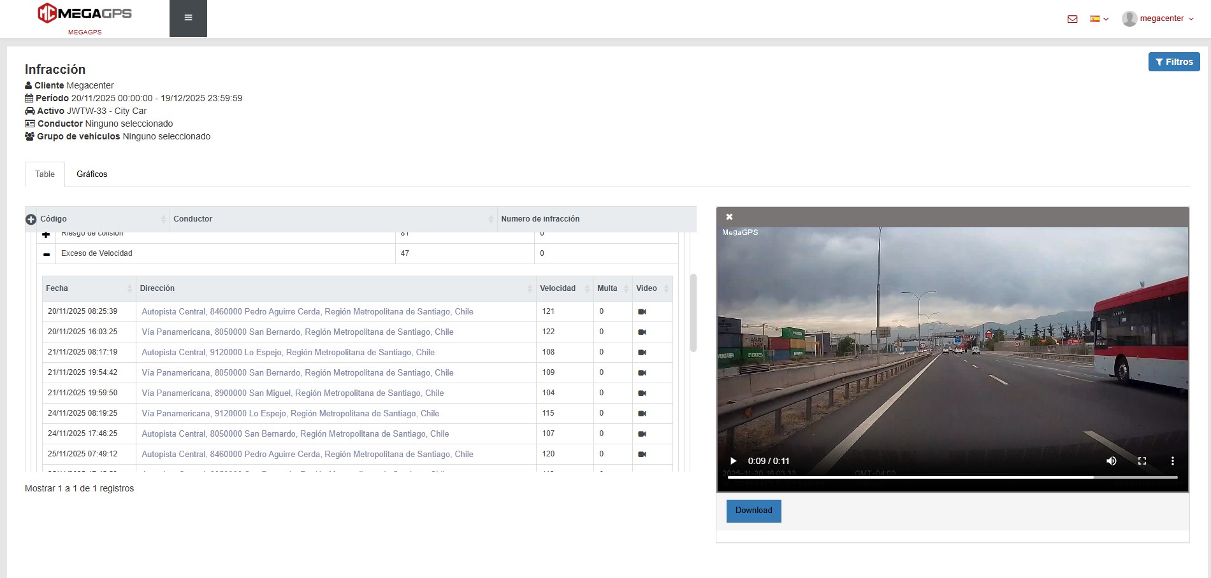Download the infraction video
This screenshot has width=1211, height=578.
753,511
